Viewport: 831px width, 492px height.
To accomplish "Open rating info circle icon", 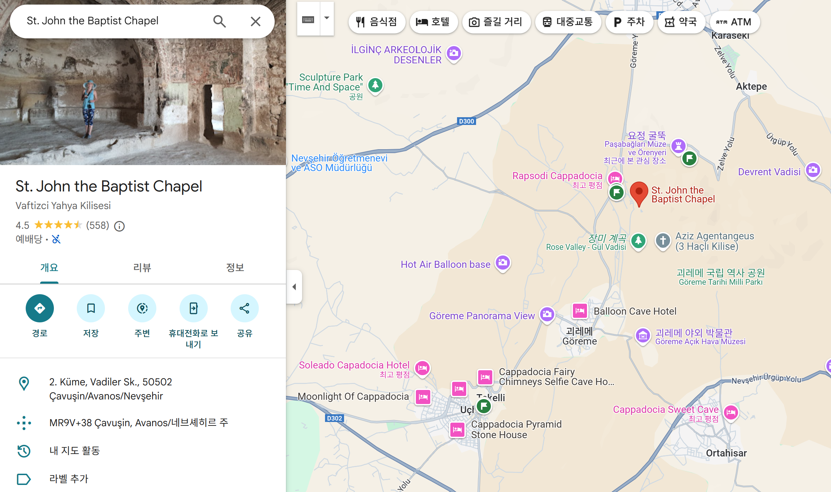I will 119,226.
